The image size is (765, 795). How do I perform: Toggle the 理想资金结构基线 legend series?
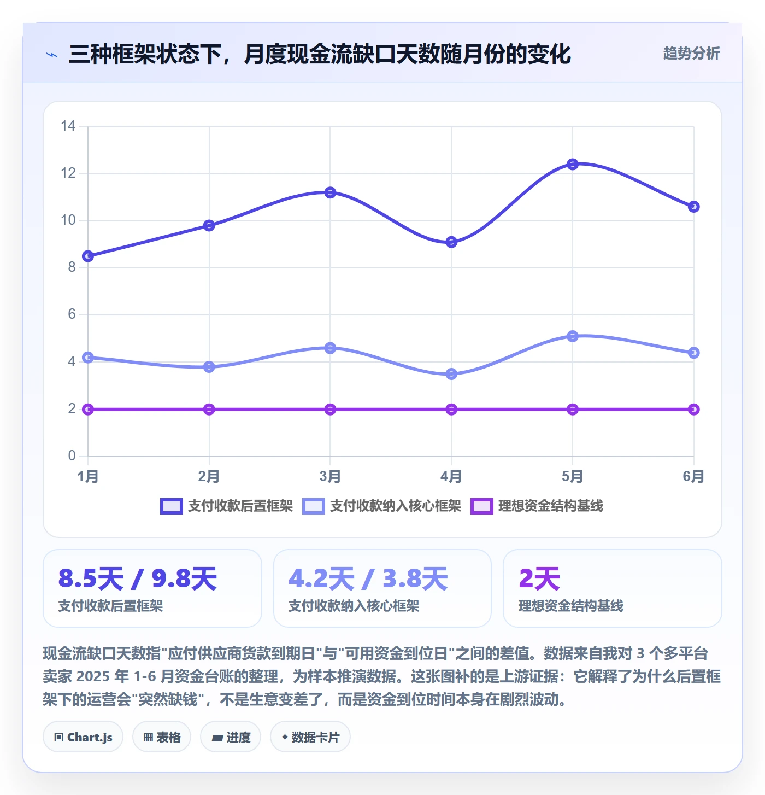tap(537, 506)
